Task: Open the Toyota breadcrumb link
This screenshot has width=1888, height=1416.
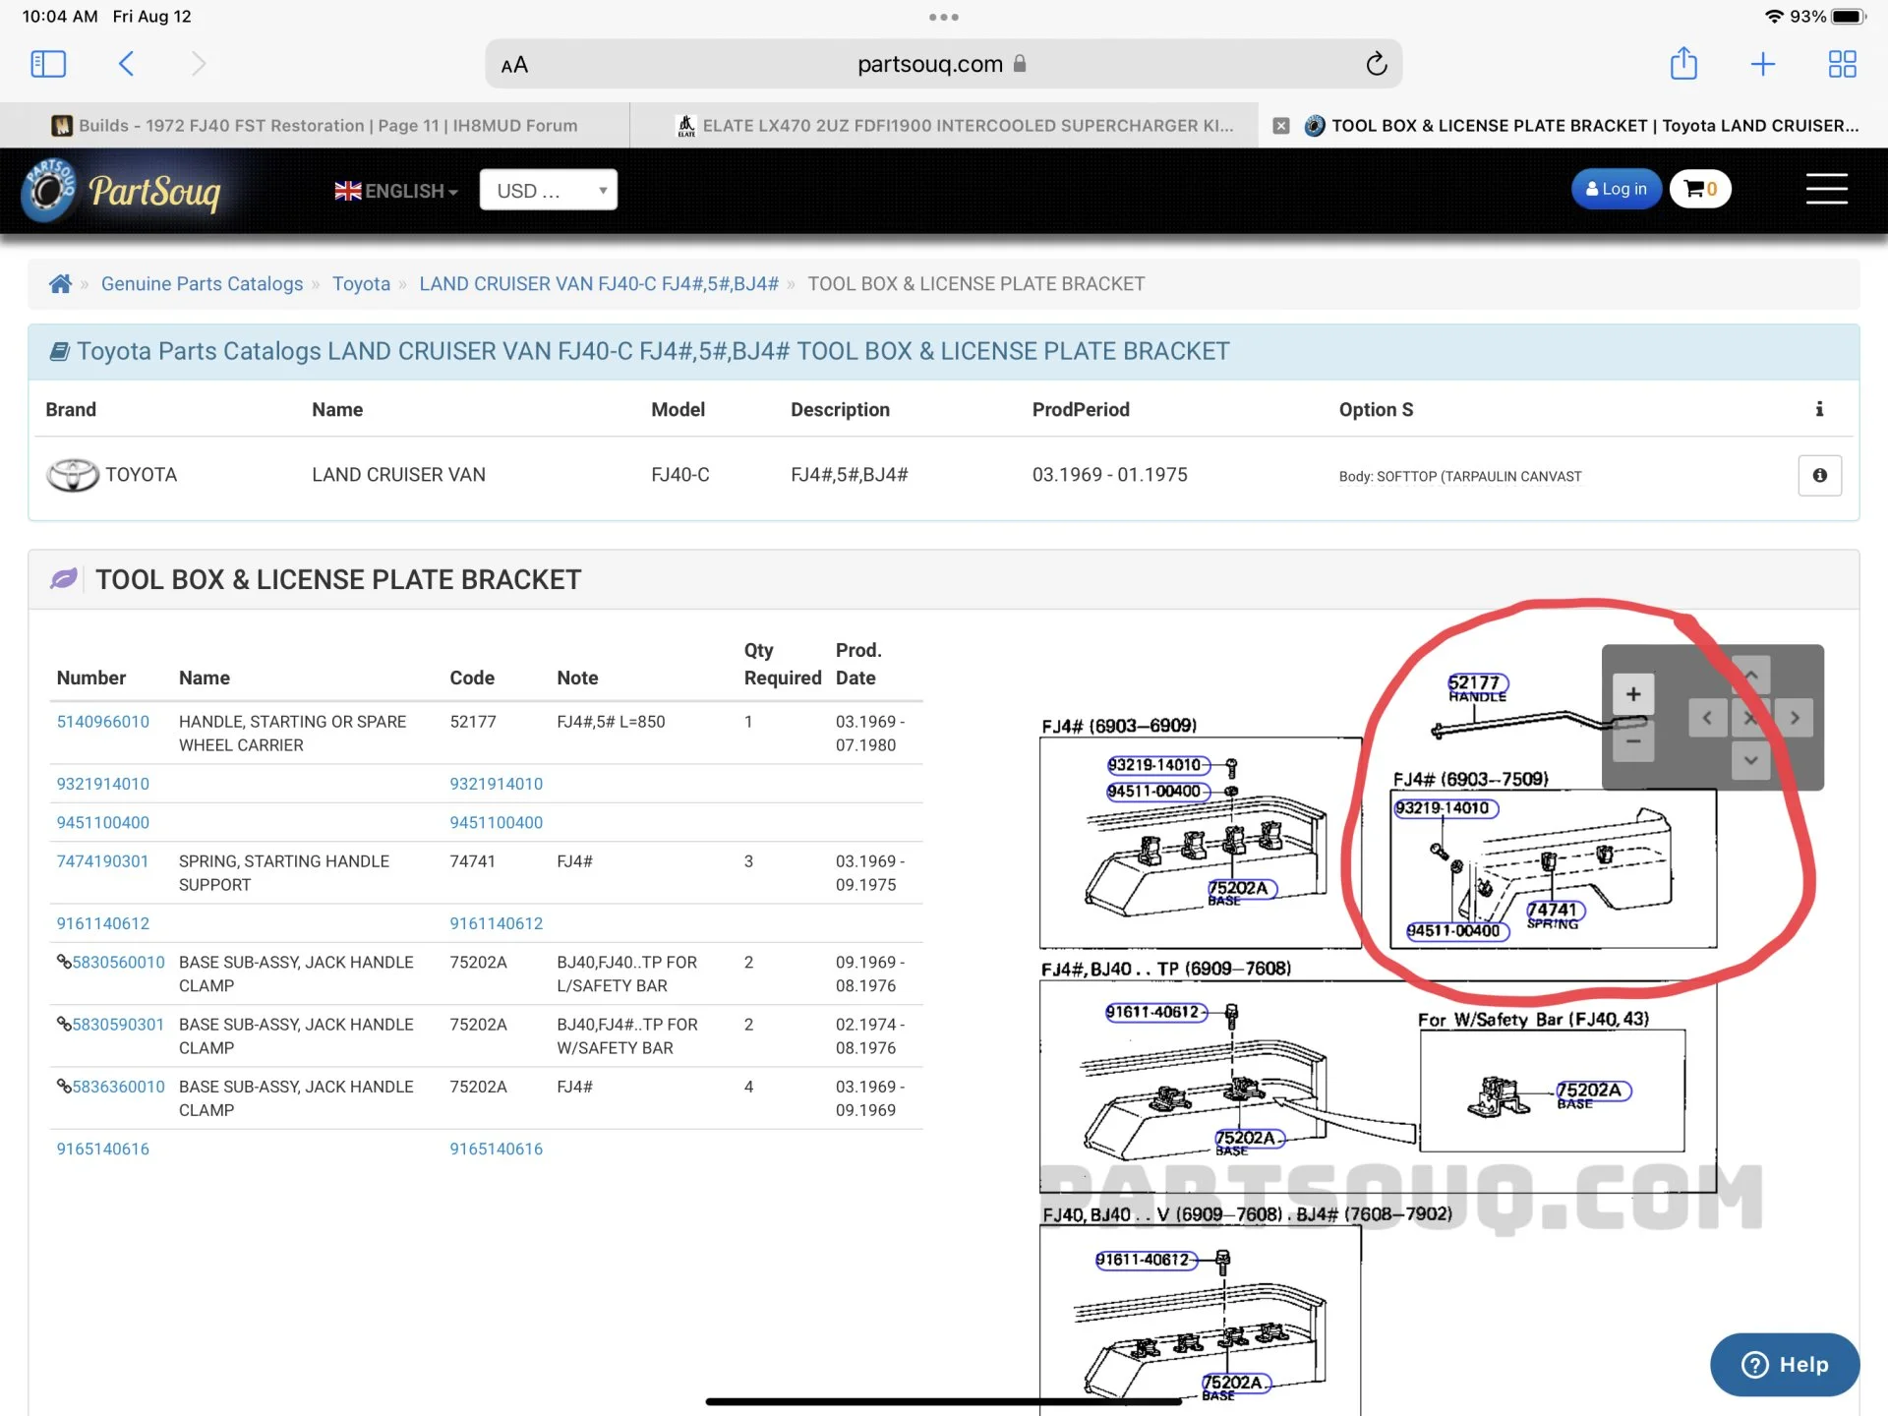Action: (x=361, y=284)
